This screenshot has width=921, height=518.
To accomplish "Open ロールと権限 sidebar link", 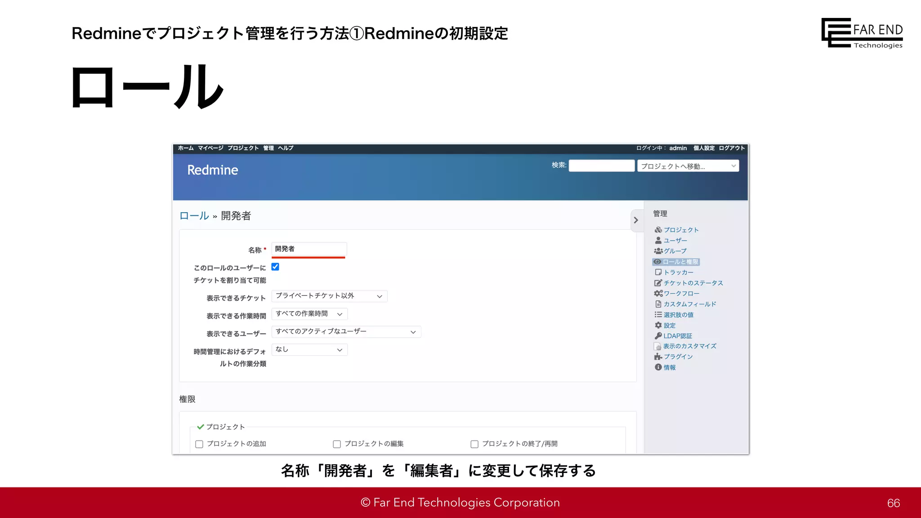I will pos(680,262).
